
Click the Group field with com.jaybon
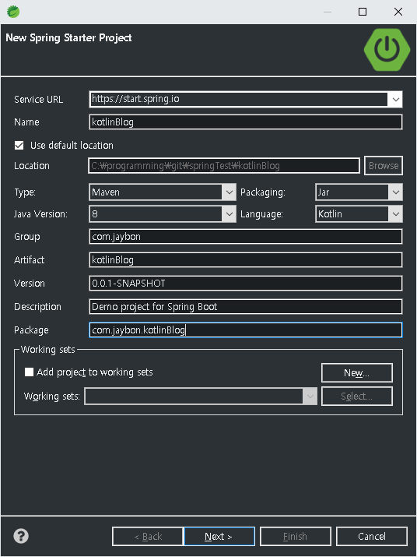coord(246,237)
